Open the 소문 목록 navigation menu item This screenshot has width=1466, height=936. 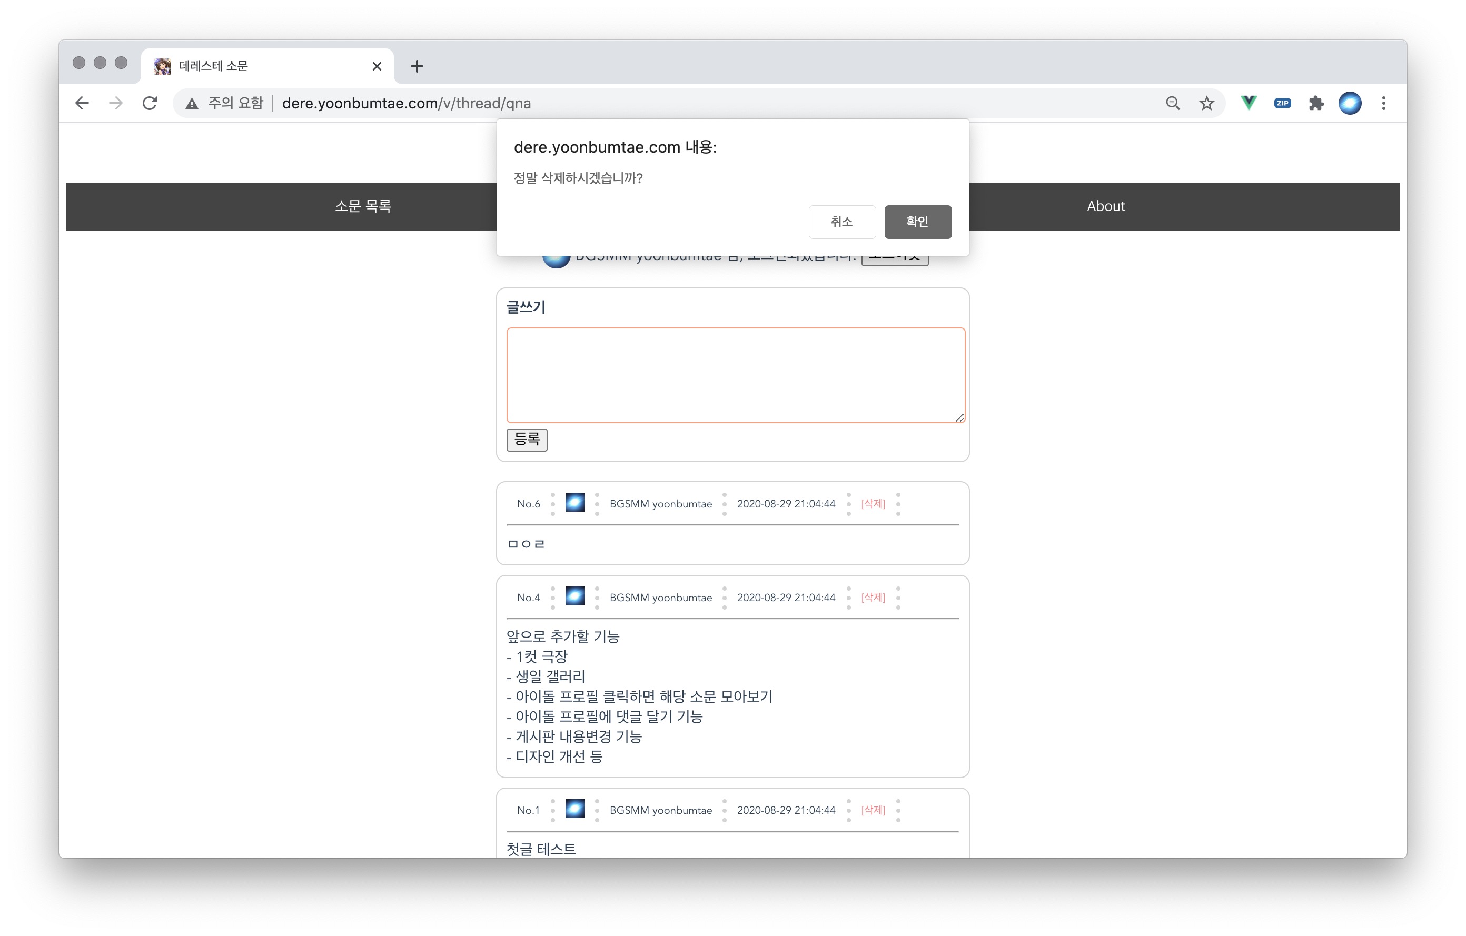click(363, 206)
